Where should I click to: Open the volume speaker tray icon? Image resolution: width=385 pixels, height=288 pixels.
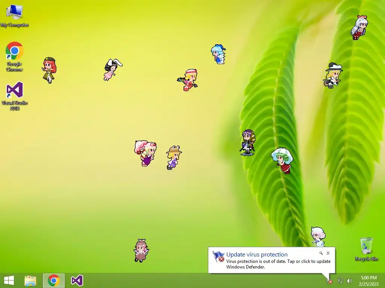tap(350, 280)
